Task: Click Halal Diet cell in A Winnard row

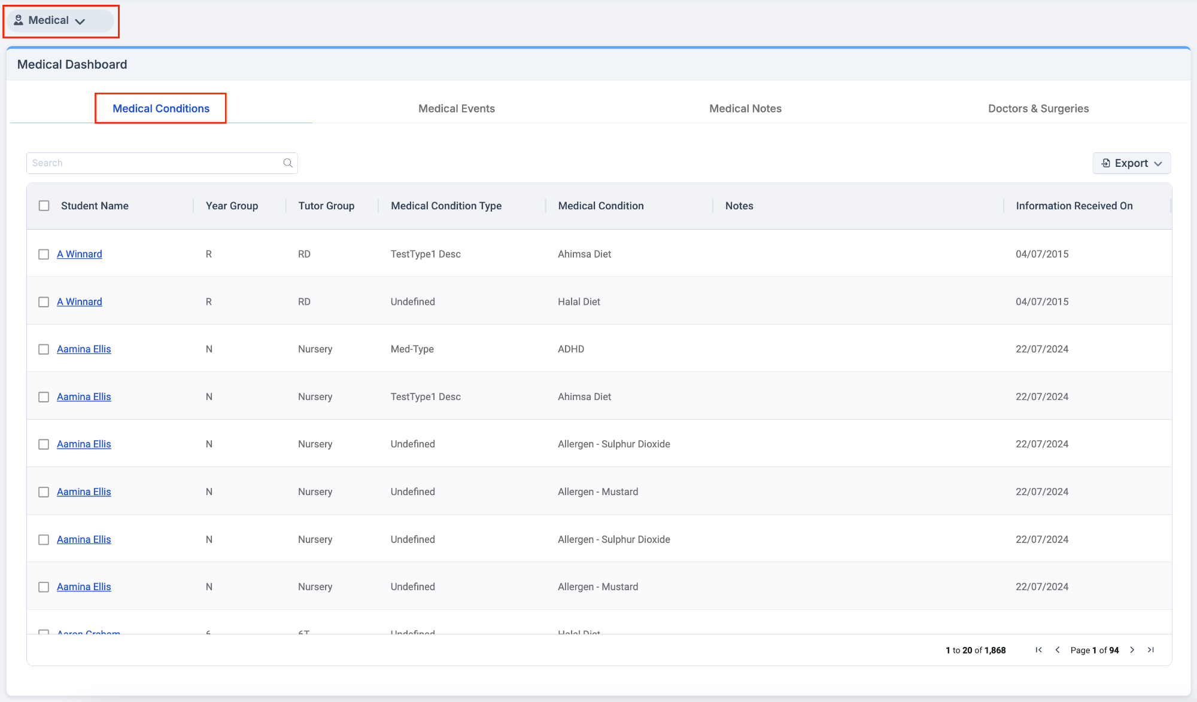Action: [x=579, y=302]
